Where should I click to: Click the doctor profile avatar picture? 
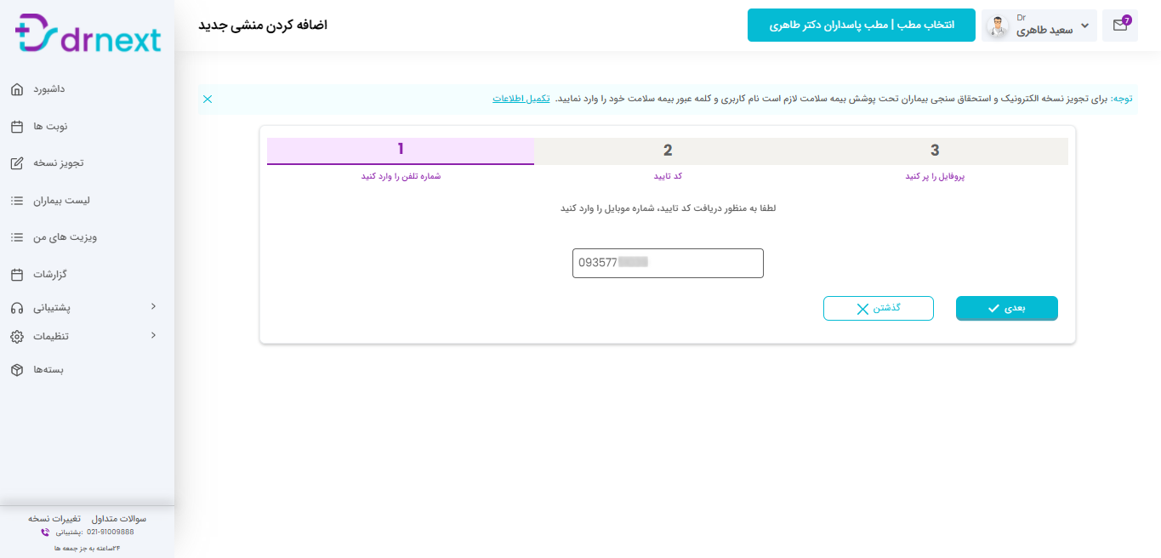(x=997, y=26)
